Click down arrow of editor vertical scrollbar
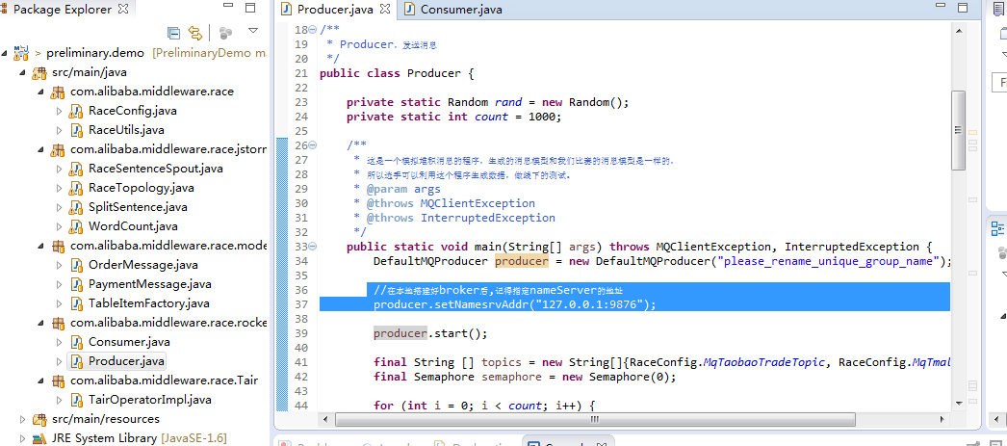Image resolution: width=1007 pixels, height=446 pixels. (958, 406)
